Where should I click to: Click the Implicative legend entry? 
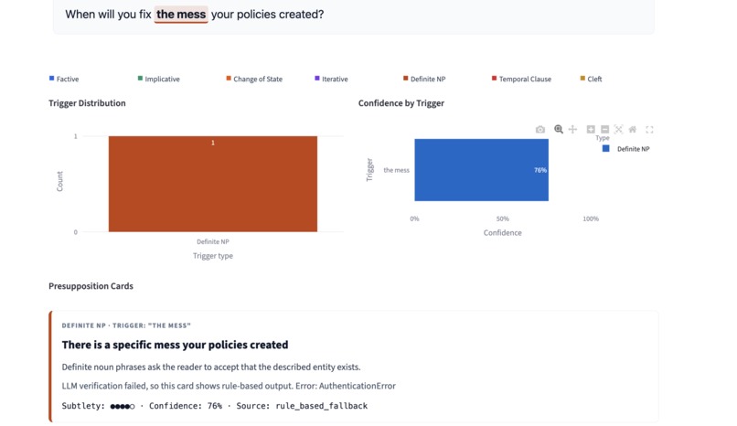point(159,79)
